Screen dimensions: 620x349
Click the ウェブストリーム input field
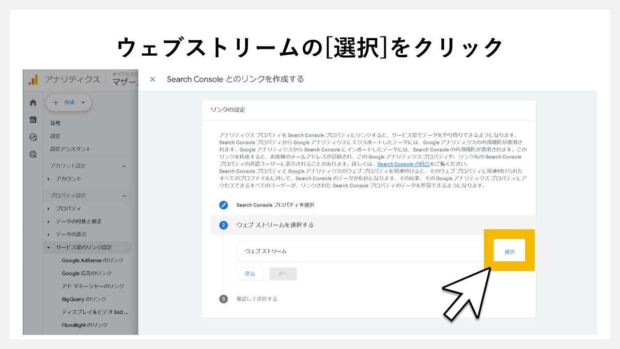click(x=339, y=251)
